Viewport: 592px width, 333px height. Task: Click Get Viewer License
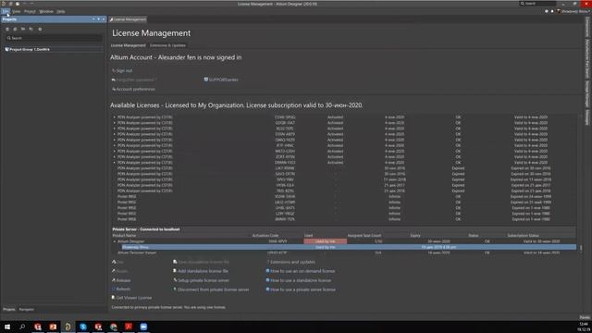[131, 298]
